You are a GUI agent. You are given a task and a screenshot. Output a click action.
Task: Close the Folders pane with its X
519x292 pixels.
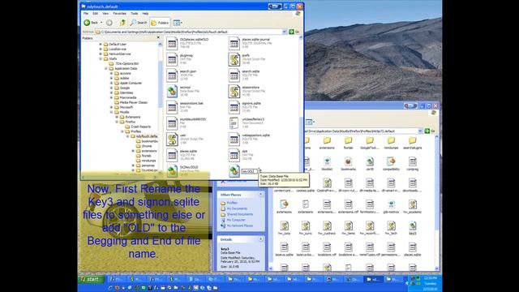tap(158, 38)
